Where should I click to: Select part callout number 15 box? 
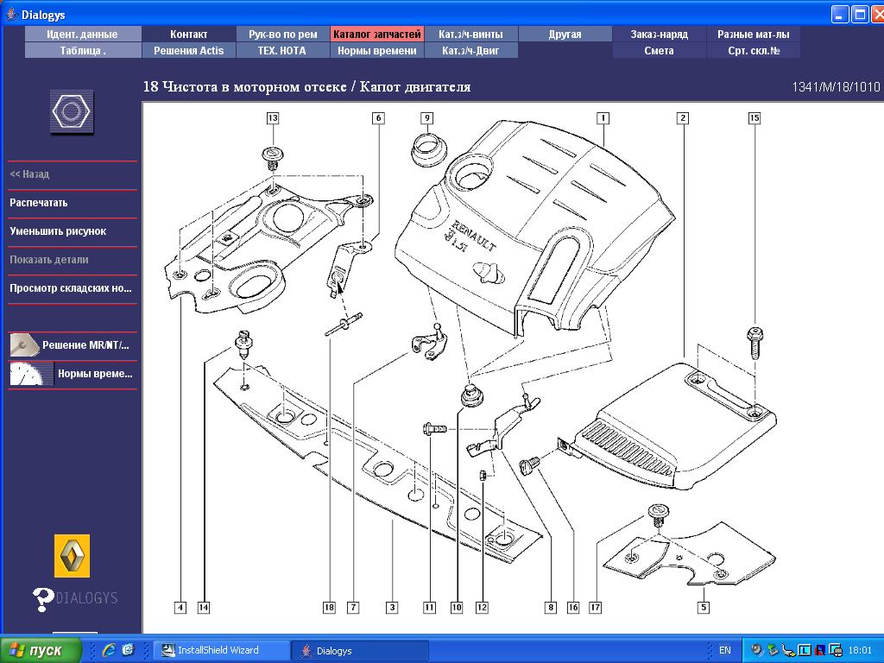point(755,117)
